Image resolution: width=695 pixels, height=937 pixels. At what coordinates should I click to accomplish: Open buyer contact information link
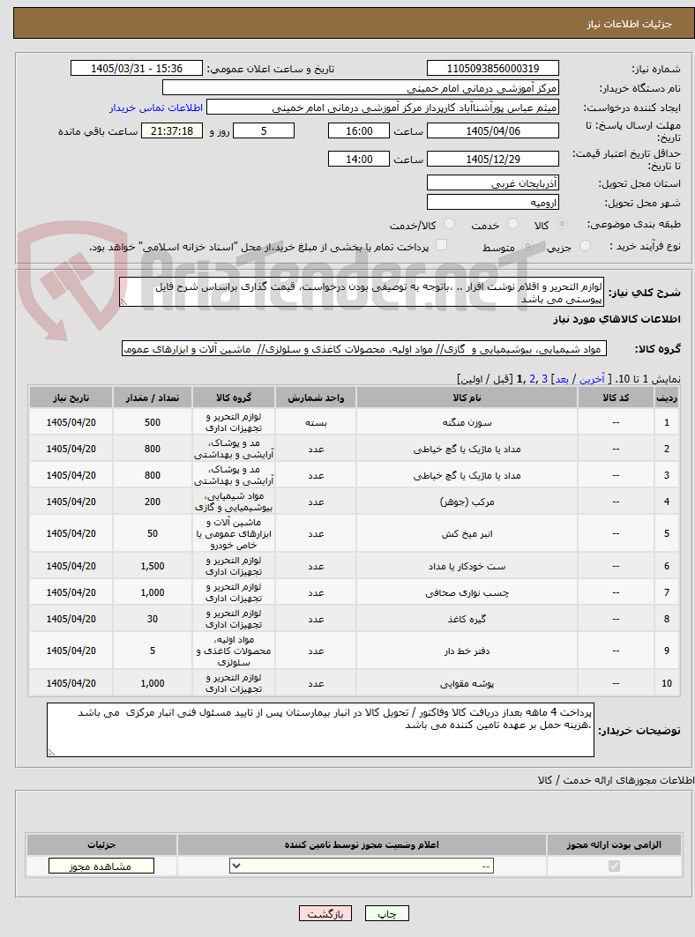[156, 108]
